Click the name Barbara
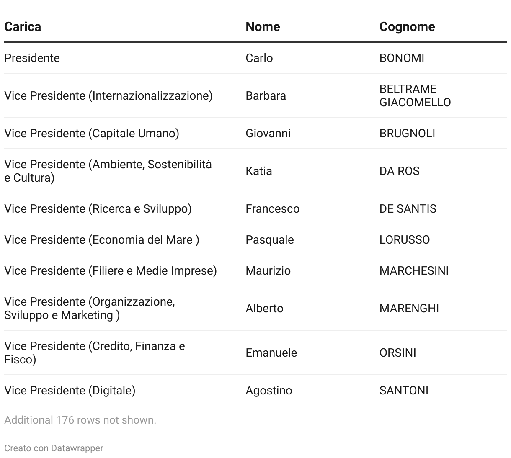 (x=266, y=95)
